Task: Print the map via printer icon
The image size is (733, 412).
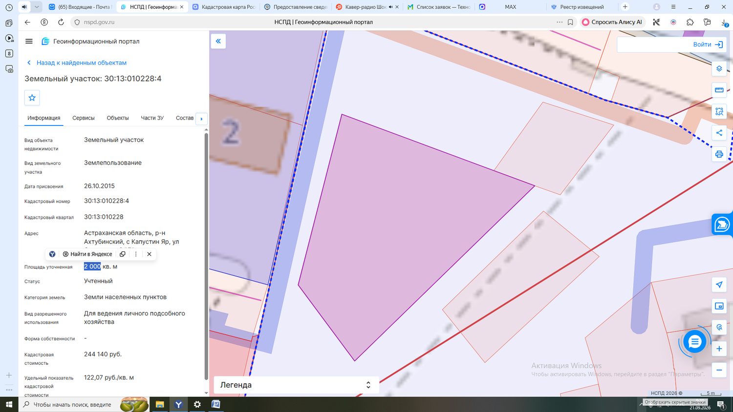Action: point(719,154)
